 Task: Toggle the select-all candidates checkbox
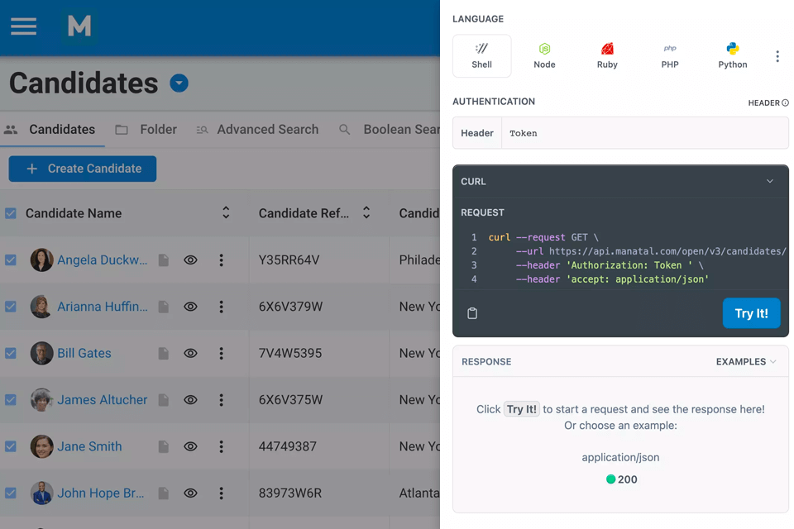pyautogui.click(x=11, y=213)
